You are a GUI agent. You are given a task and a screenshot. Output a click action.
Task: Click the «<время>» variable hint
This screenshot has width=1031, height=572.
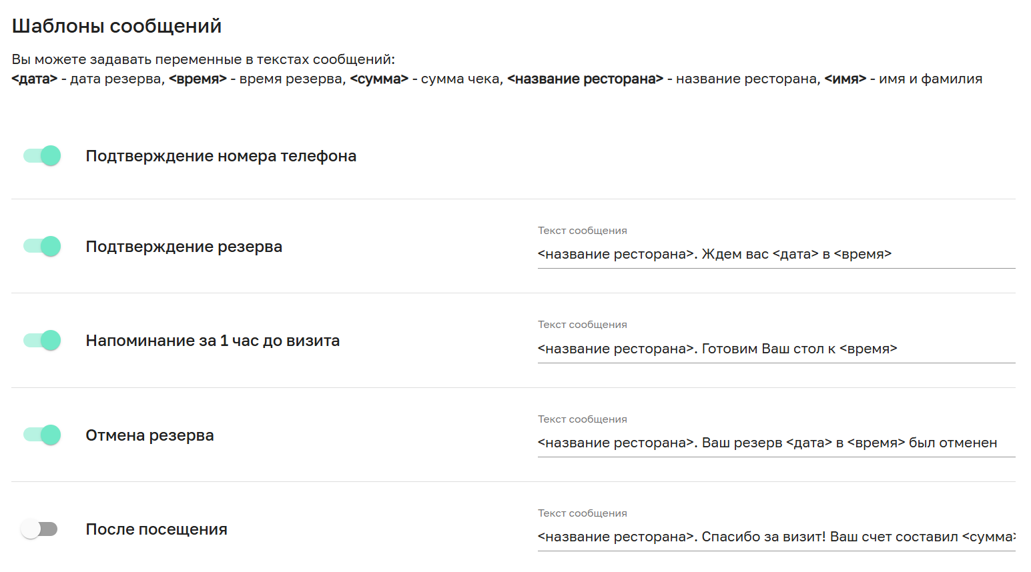pyautogui.click(x=197, y=78)
